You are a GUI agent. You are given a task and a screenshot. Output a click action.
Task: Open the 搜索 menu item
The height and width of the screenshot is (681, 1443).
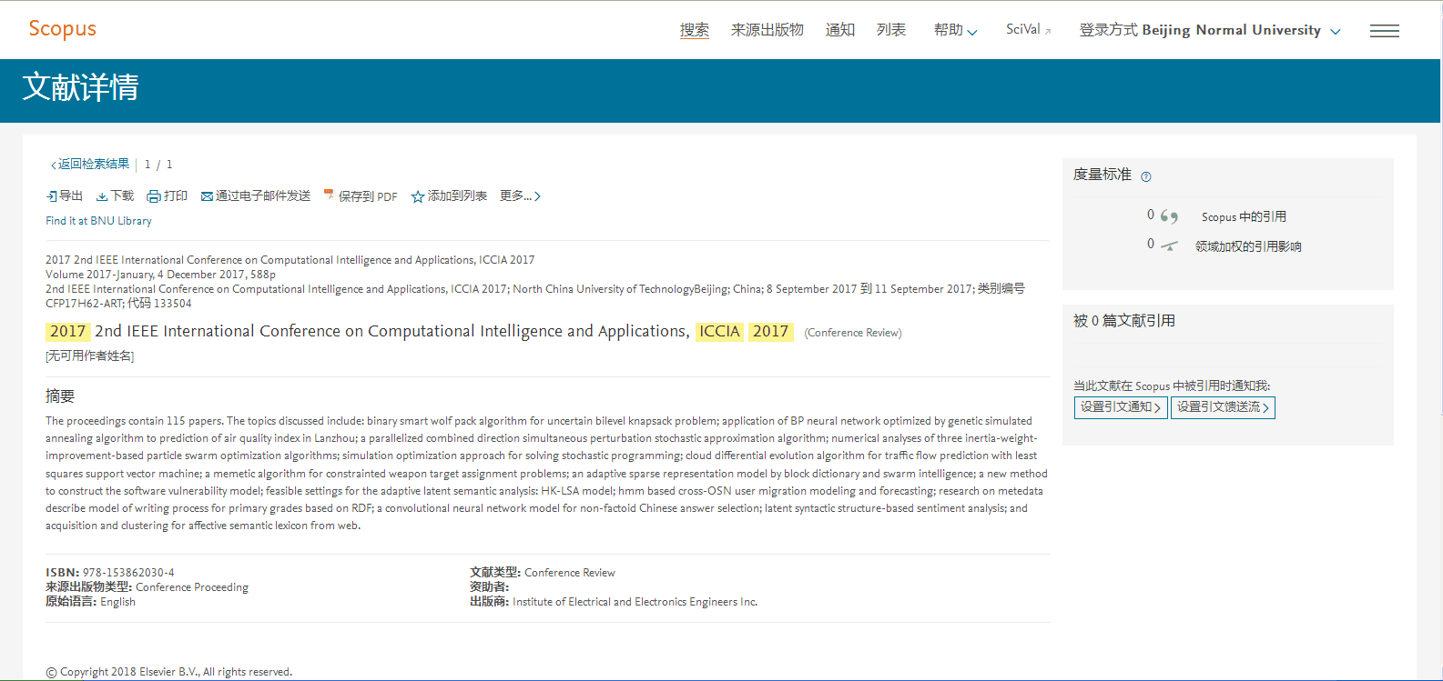[695, 30]
